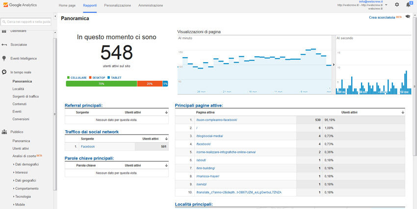Select the Eventi Intelligence lightbulb icon

click(x=4, y=58)
